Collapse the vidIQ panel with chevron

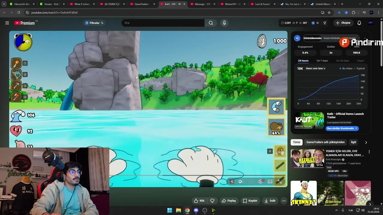(365, 38)
